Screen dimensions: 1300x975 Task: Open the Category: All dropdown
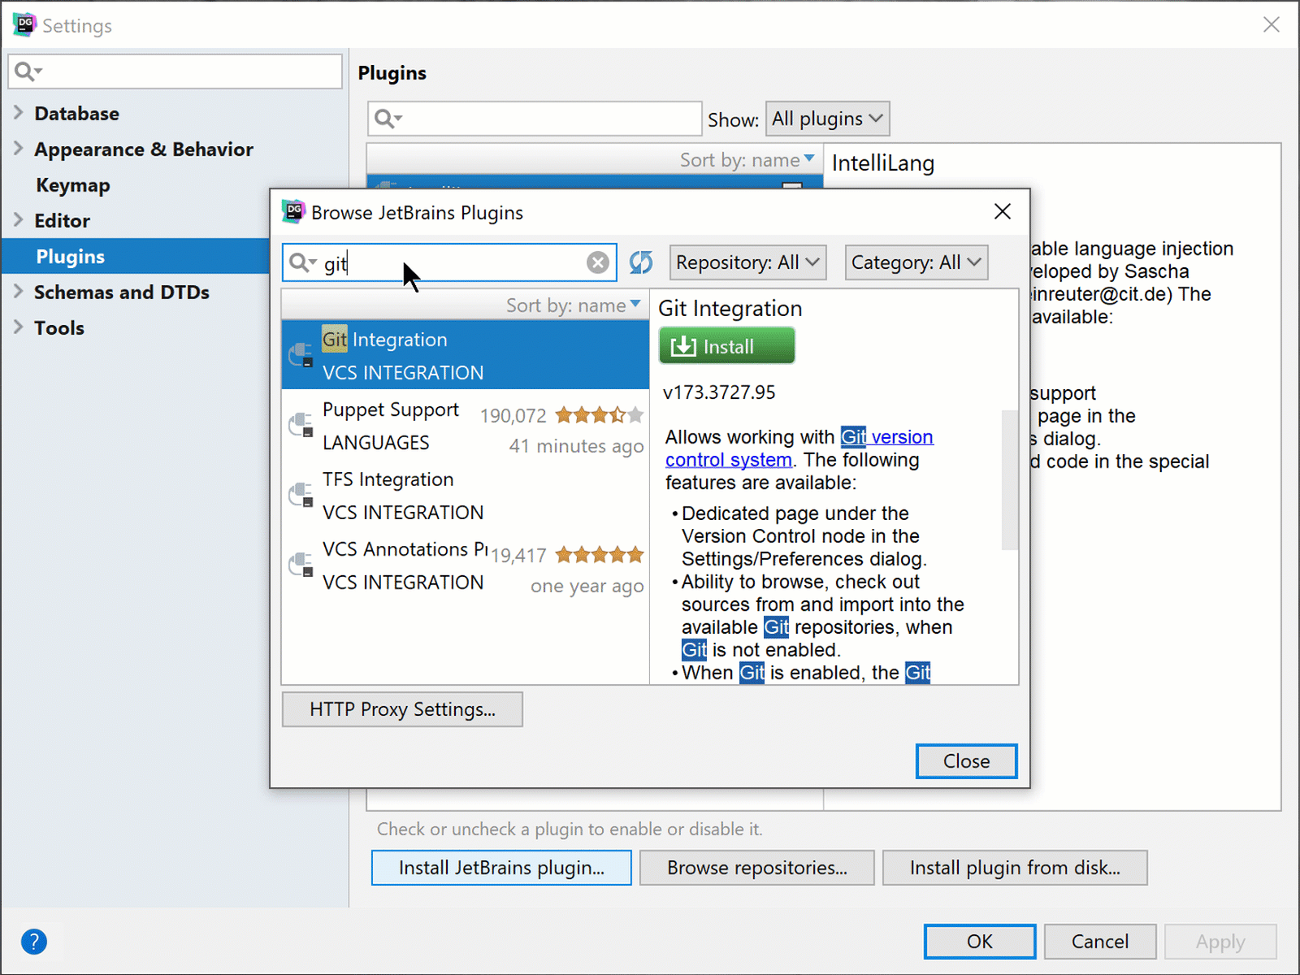pos(916,262)
